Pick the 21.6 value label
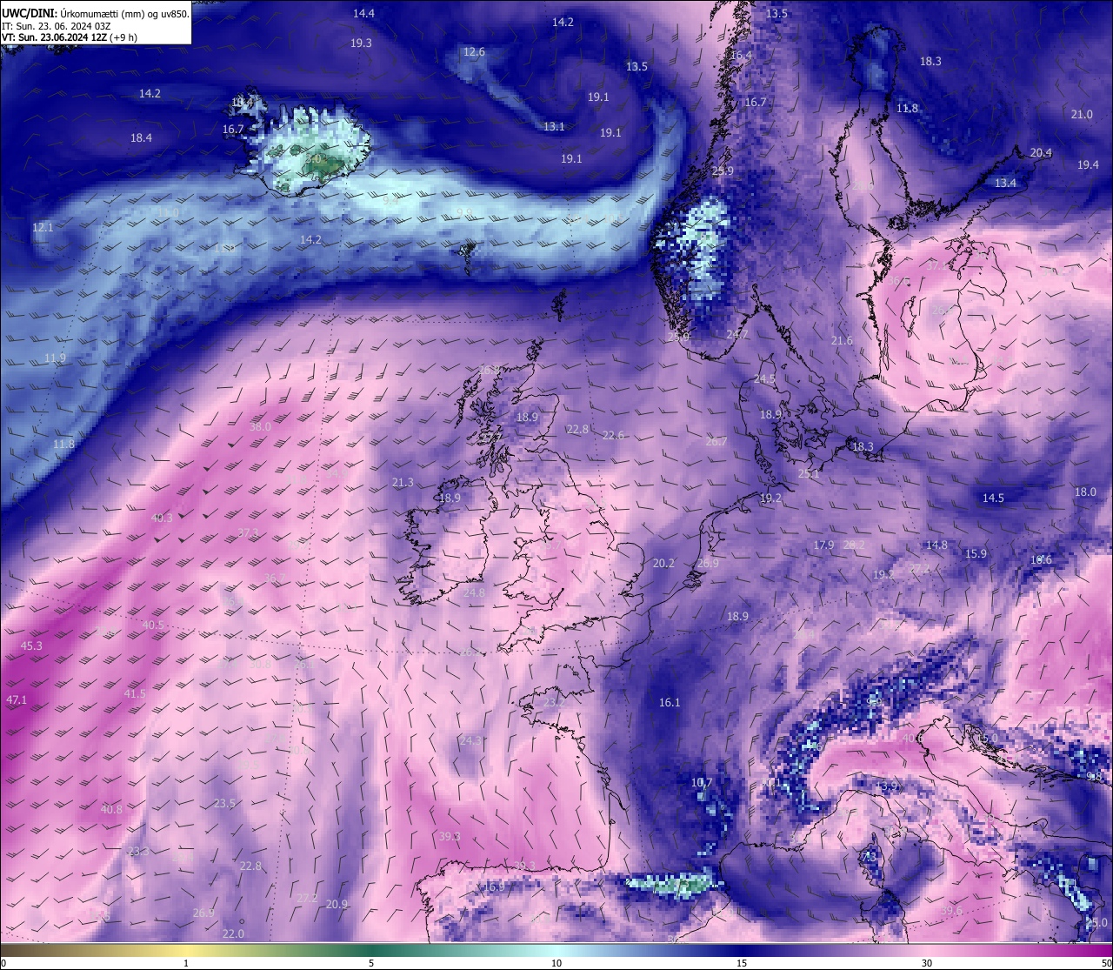The width and height of the screenshot is (1113, 970). (842, 340)
